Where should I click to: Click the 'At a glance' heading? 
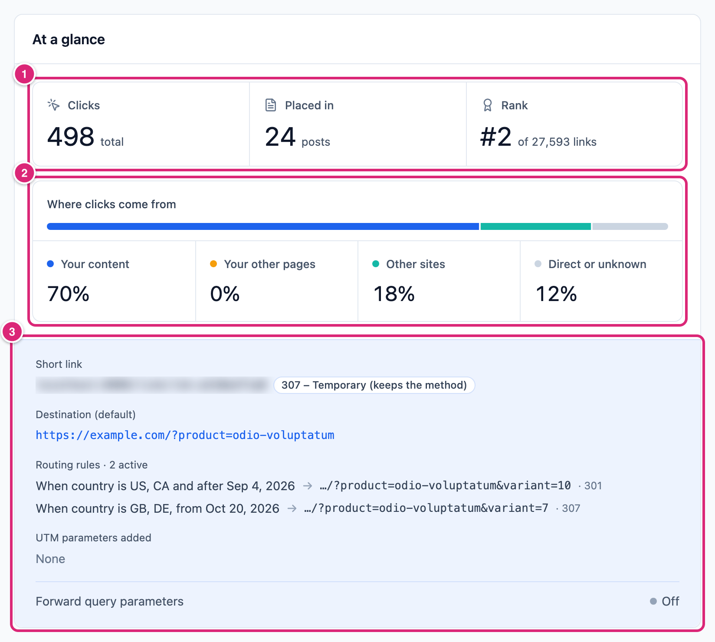(x=69, y=39)
